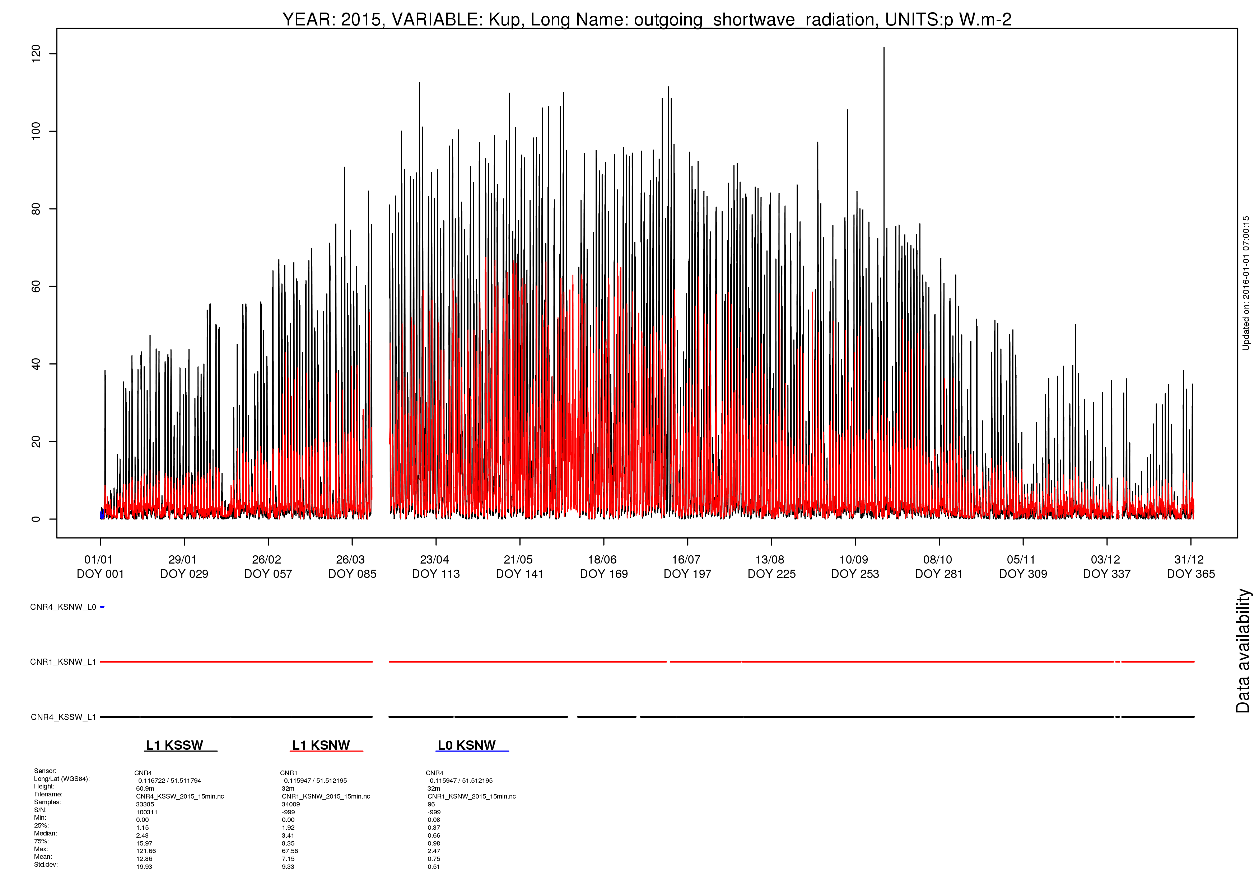Click the mean value 12.86
Viewport: 1259px width, 890px height.
tap(144, 859)
